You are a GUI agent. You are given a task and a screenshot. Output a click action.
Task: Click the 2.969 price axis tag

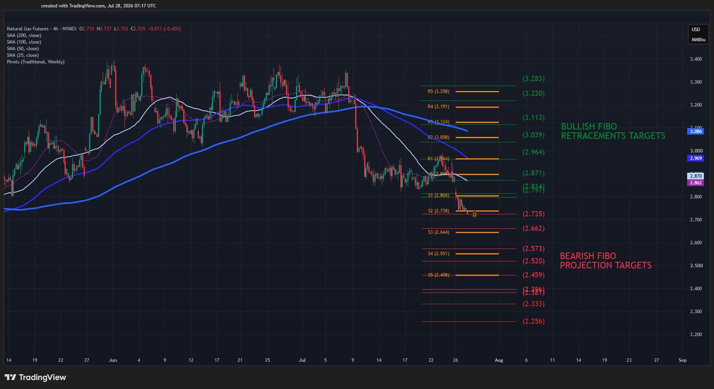(x=696, y=158)
